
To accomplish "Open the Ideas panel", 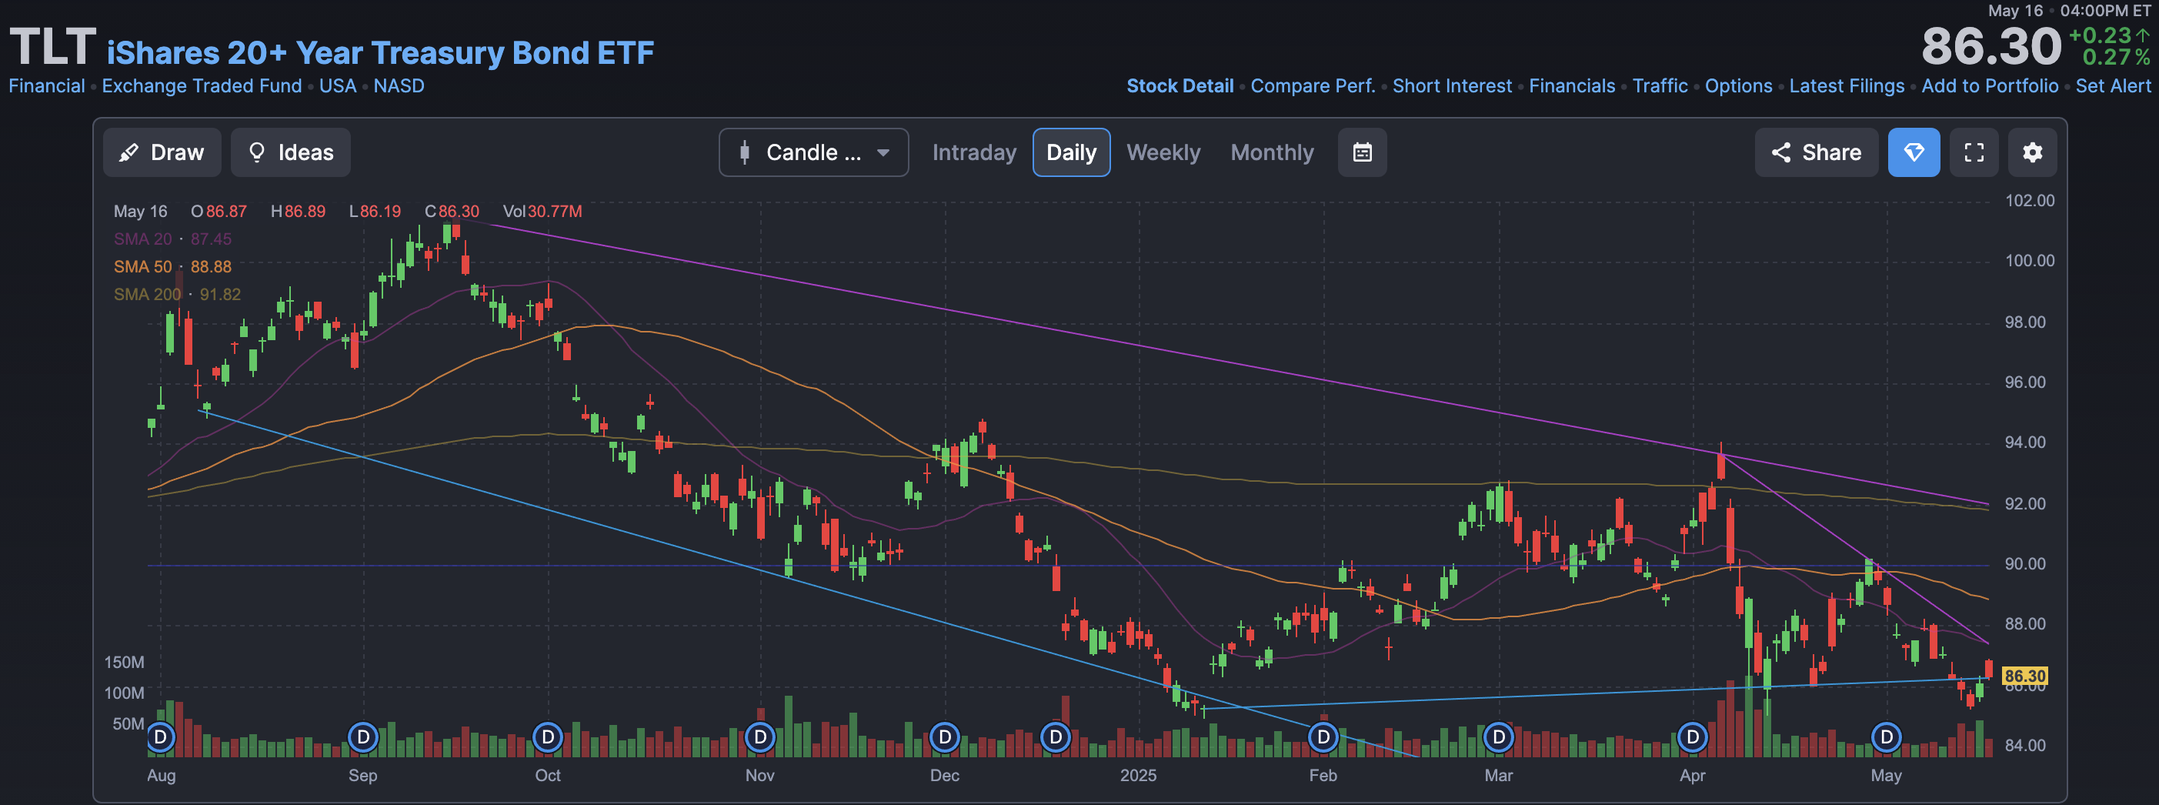I will pos(291,152).
